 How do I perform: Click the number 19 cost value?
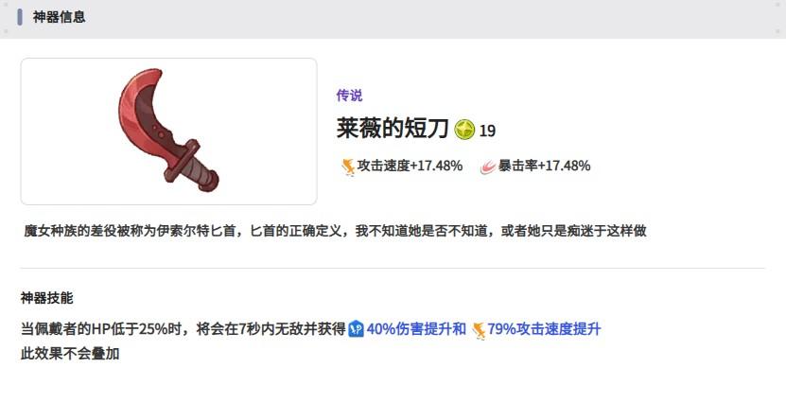click(487, 131)
